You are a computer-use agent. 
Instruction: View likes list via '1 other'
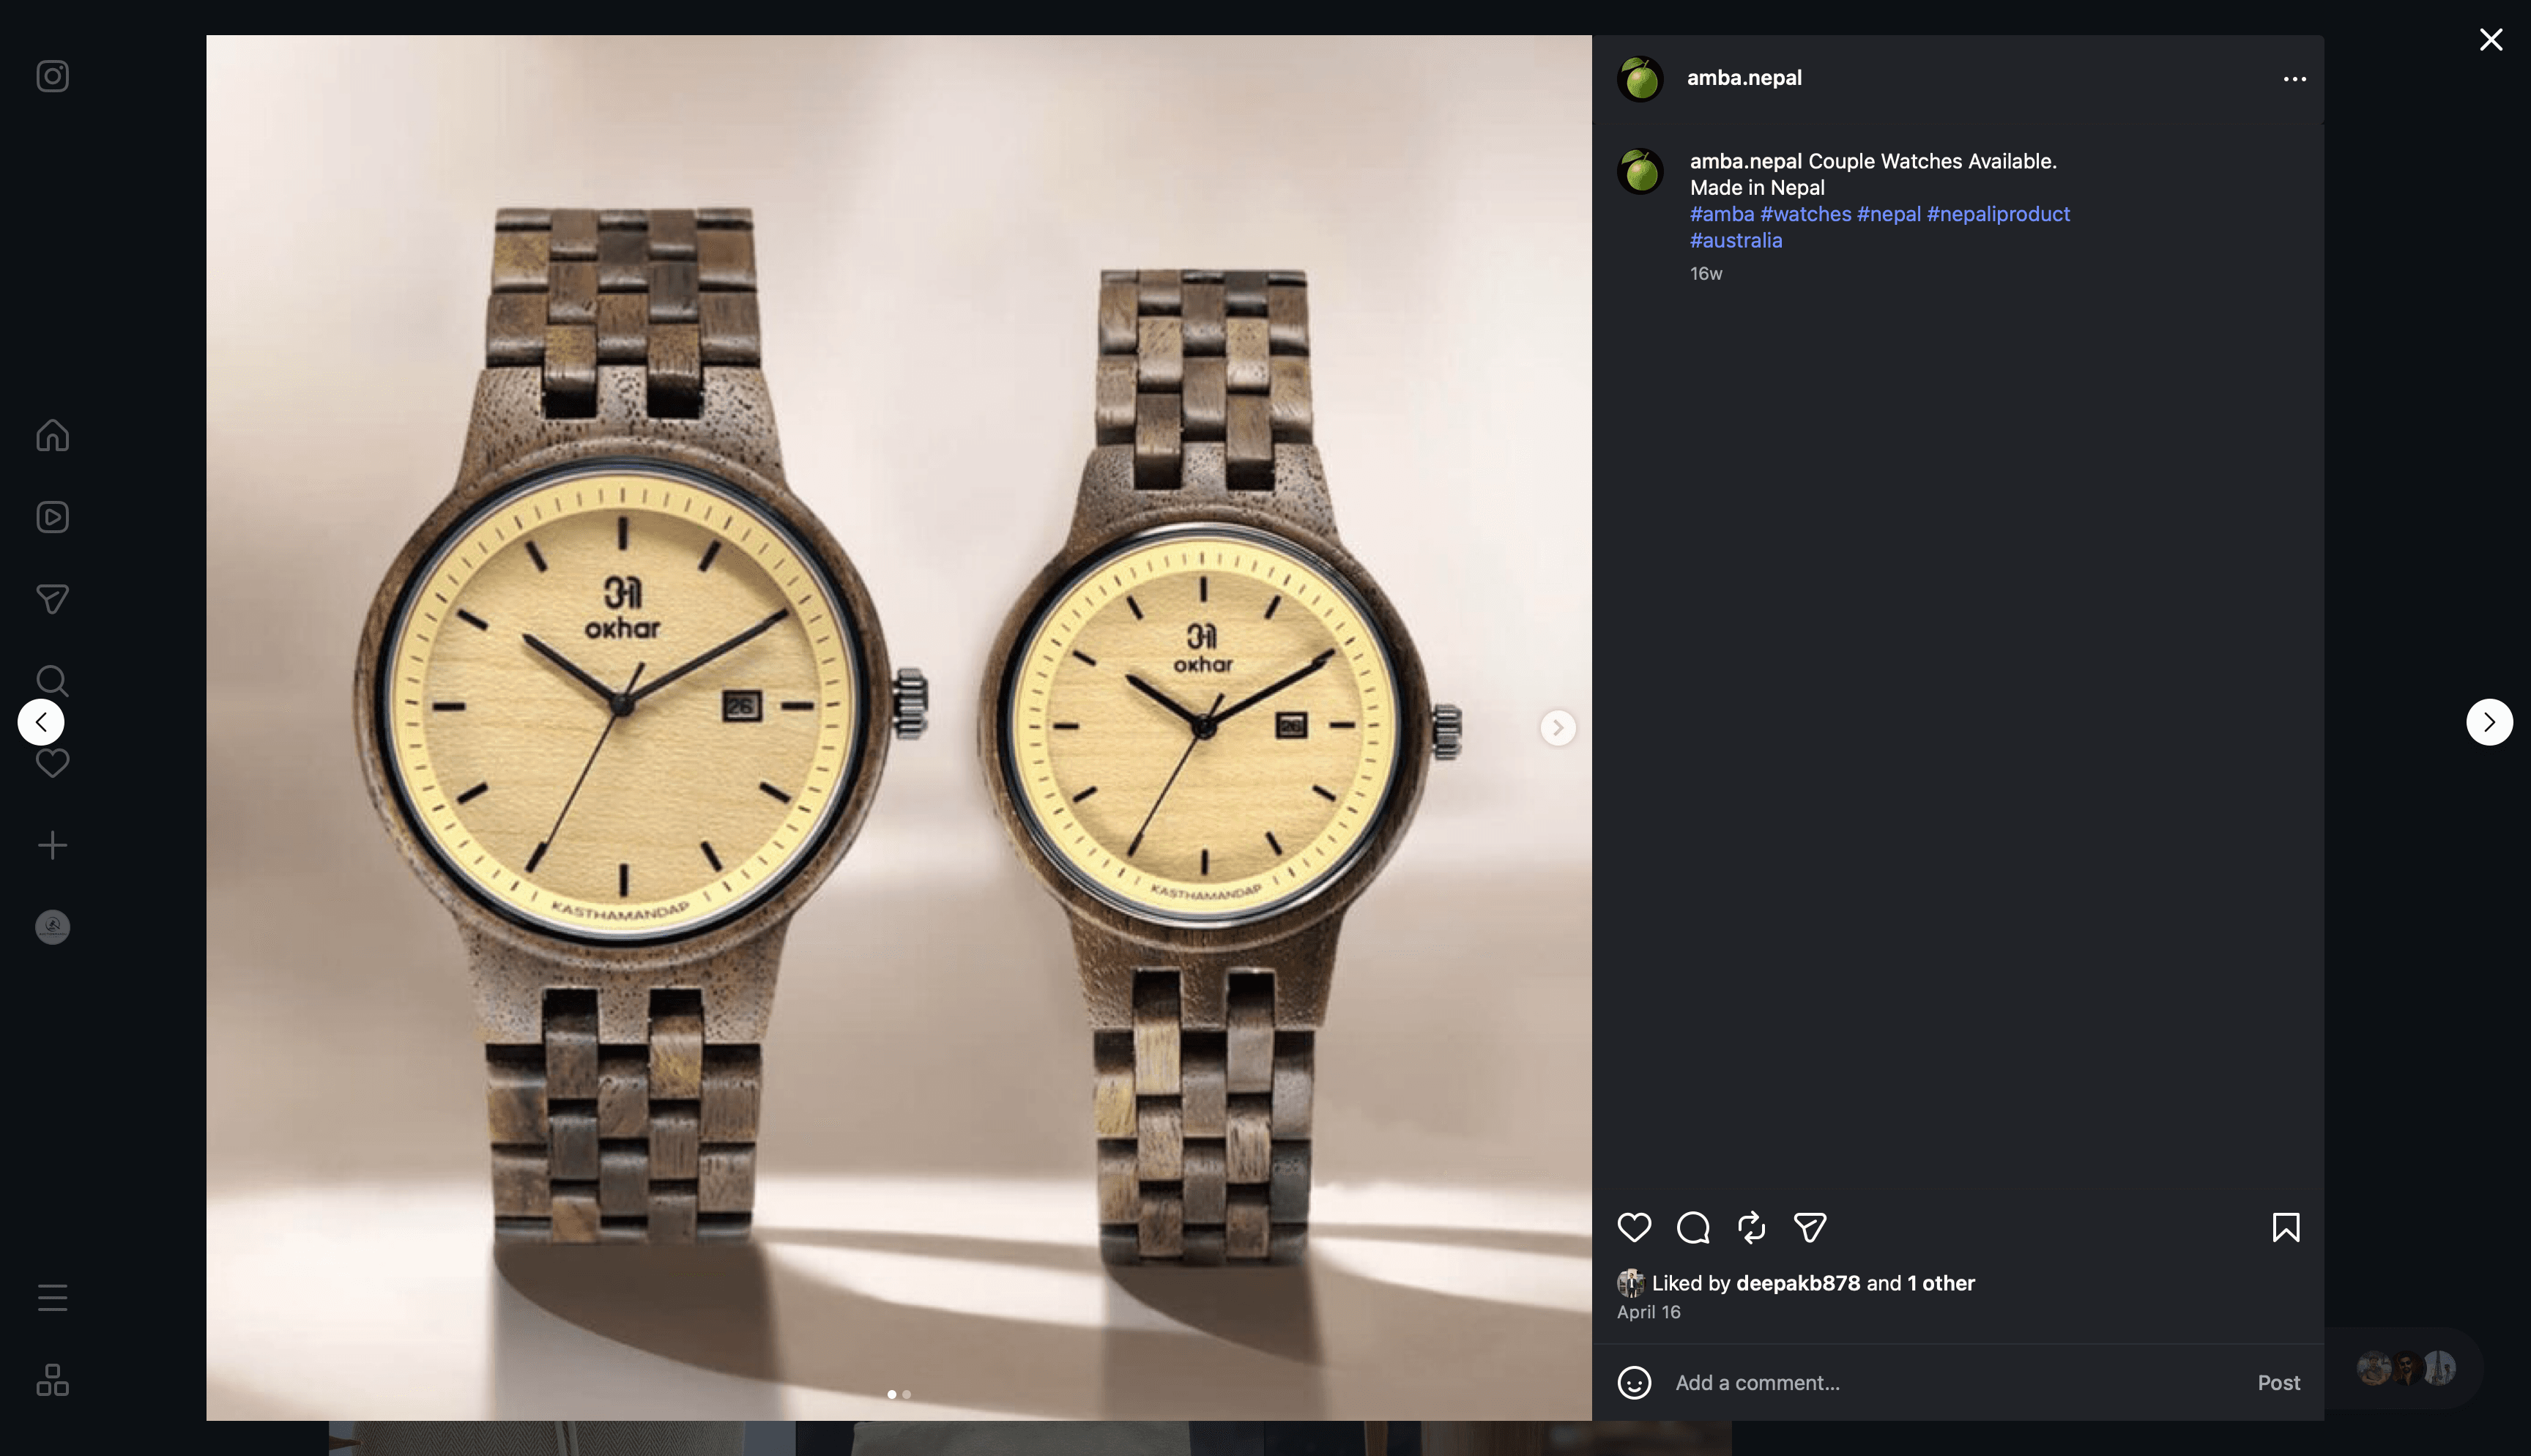[x=1940, y=1283]
